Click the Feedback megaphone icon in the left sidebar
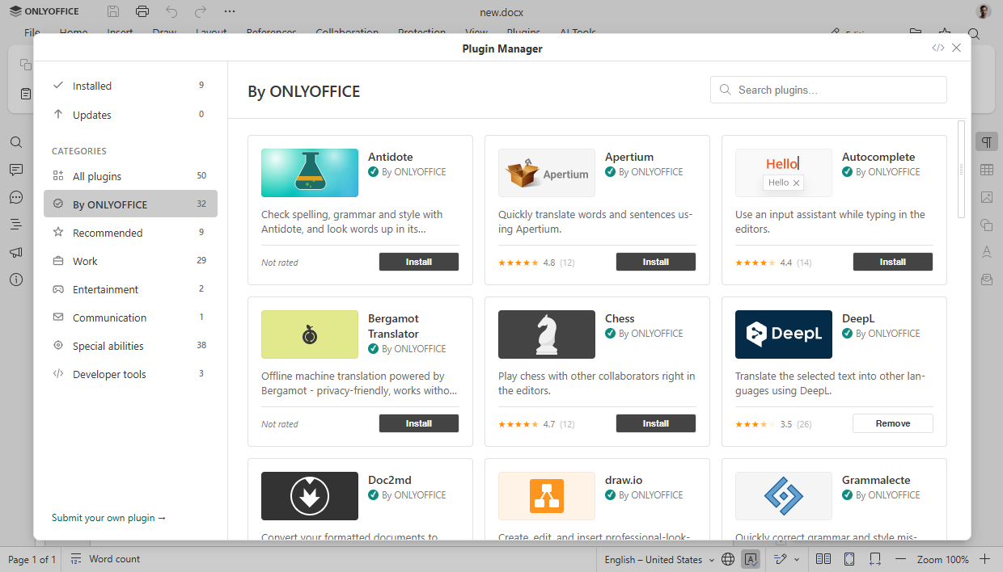 (16, 252)
